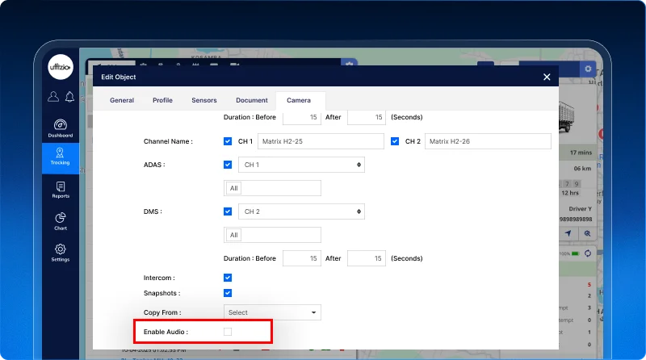Select the Camera tab

299,100
